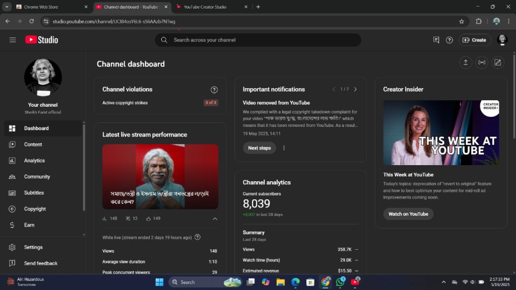Viewport: 516px width, 290px height.
Task: Open Analytics in the sidebar
Action: click(34, 161)
